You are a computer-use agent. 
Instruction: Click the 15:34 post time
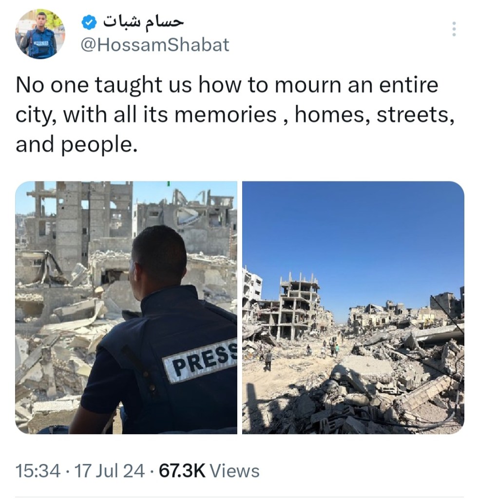(x=38, y=471)
